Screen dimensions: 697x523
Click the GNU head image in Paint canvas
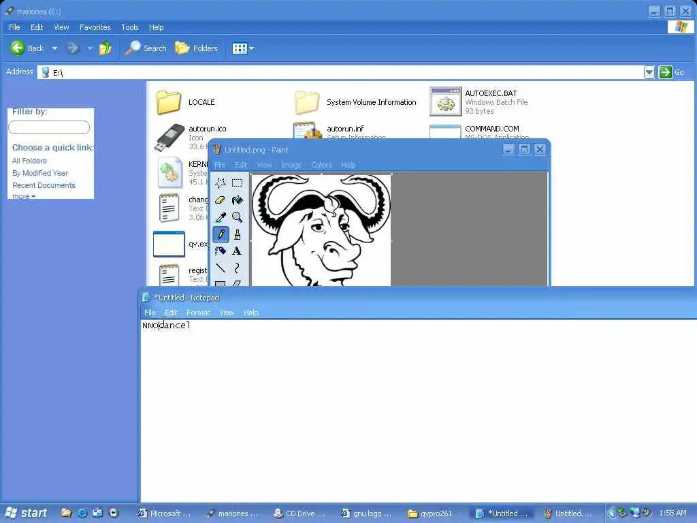point(321,229)
